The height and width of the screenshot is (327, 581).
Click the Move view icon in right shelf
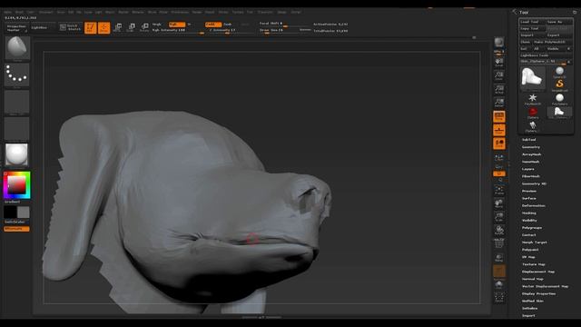click(499, 203)
